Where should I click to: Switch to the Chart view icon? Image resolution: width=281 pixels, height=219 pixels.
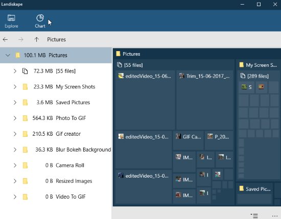point(40,18)
